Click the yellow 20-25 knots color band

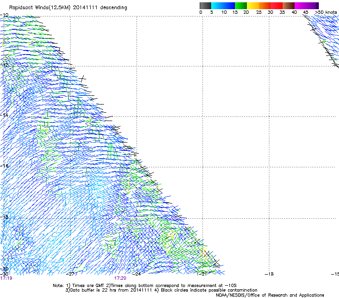coord(253,6)
